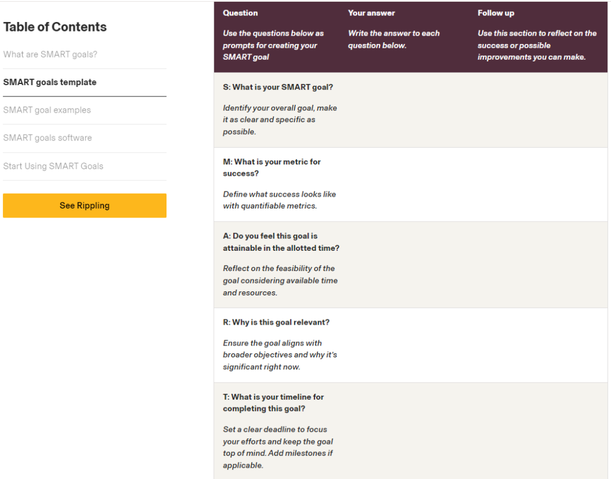The height and width of the screenshot is (479, 611).
Task: Open 'What are SMART goals?' contents link
Action: 50,54
